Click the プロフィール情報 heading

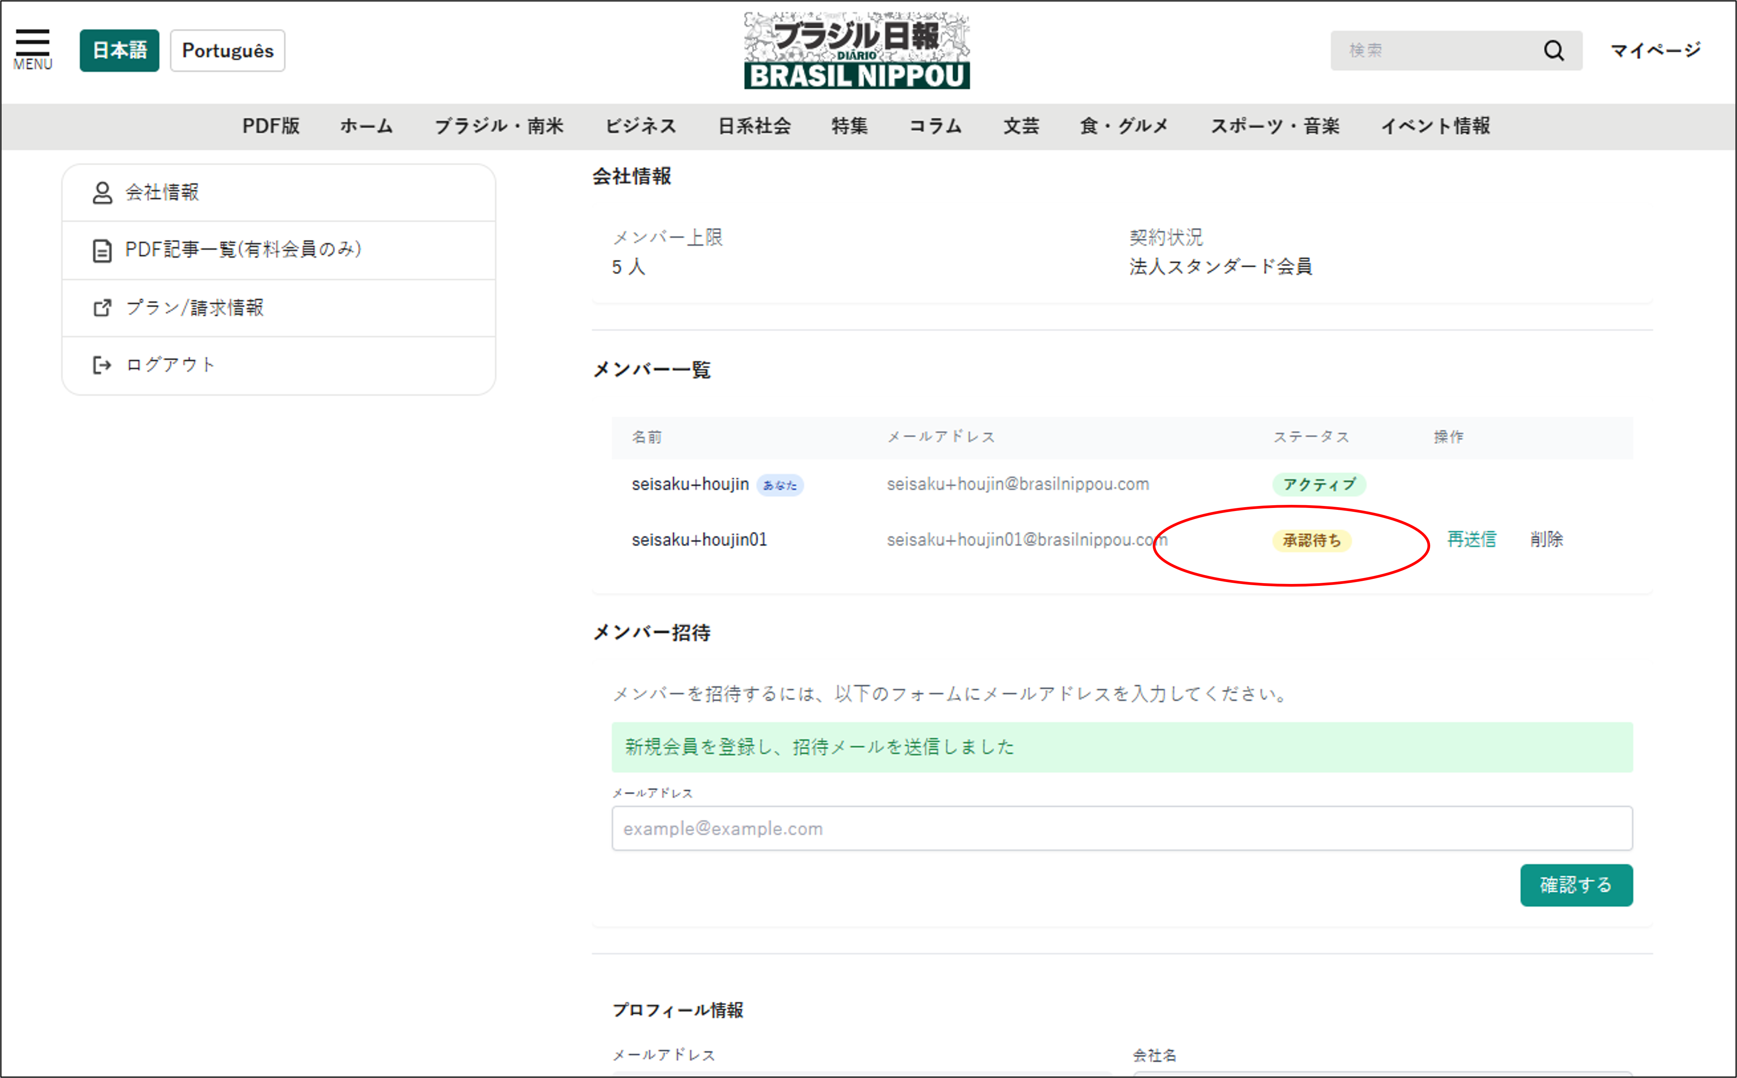(x=678, y=1010)
